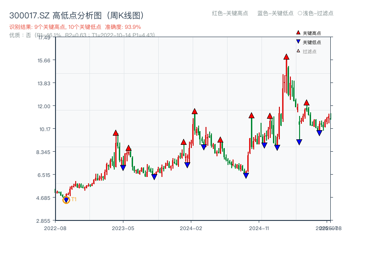Click the red 关键高点 triangle in the chart legend
This screenshot has height=275, width=367.
(x=298, y=33)
